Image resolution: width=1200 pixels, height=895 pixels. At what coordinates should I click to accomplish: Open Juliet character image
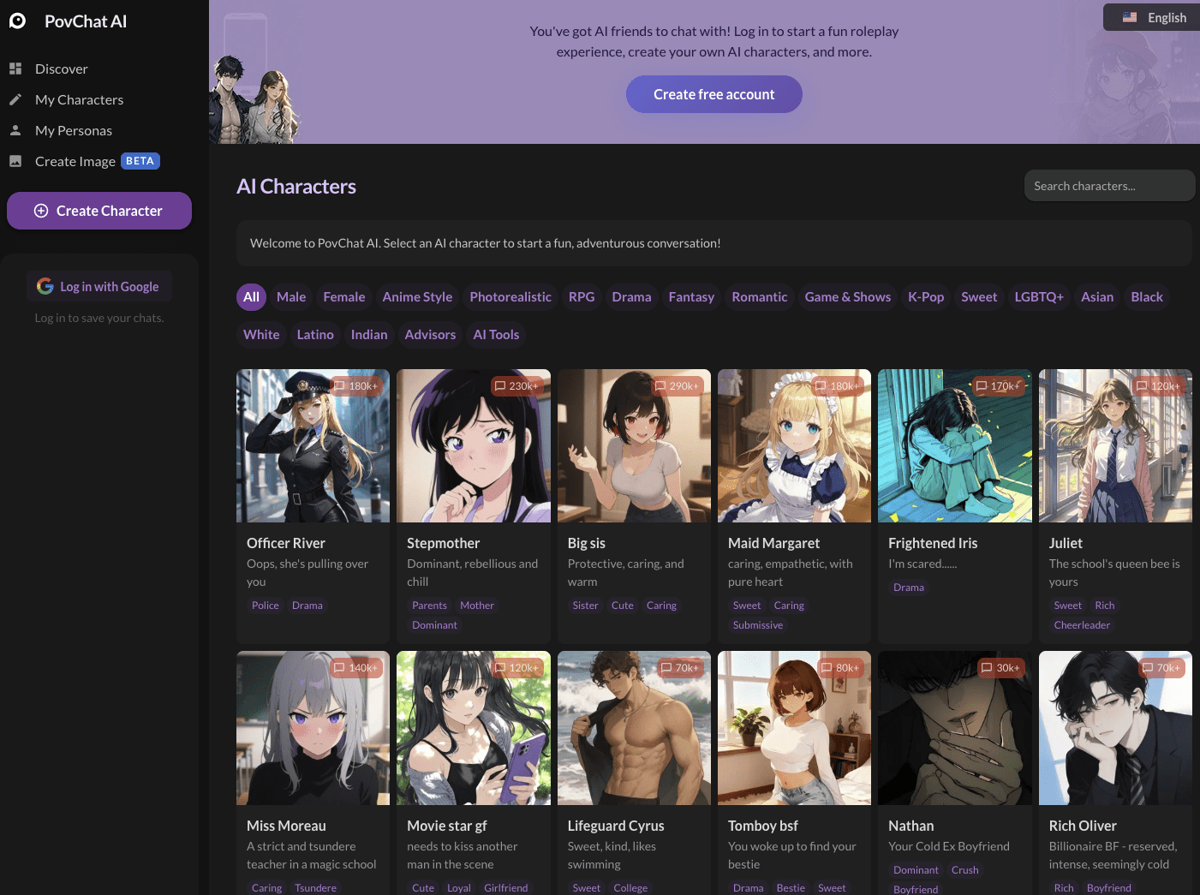[1115, 446]
